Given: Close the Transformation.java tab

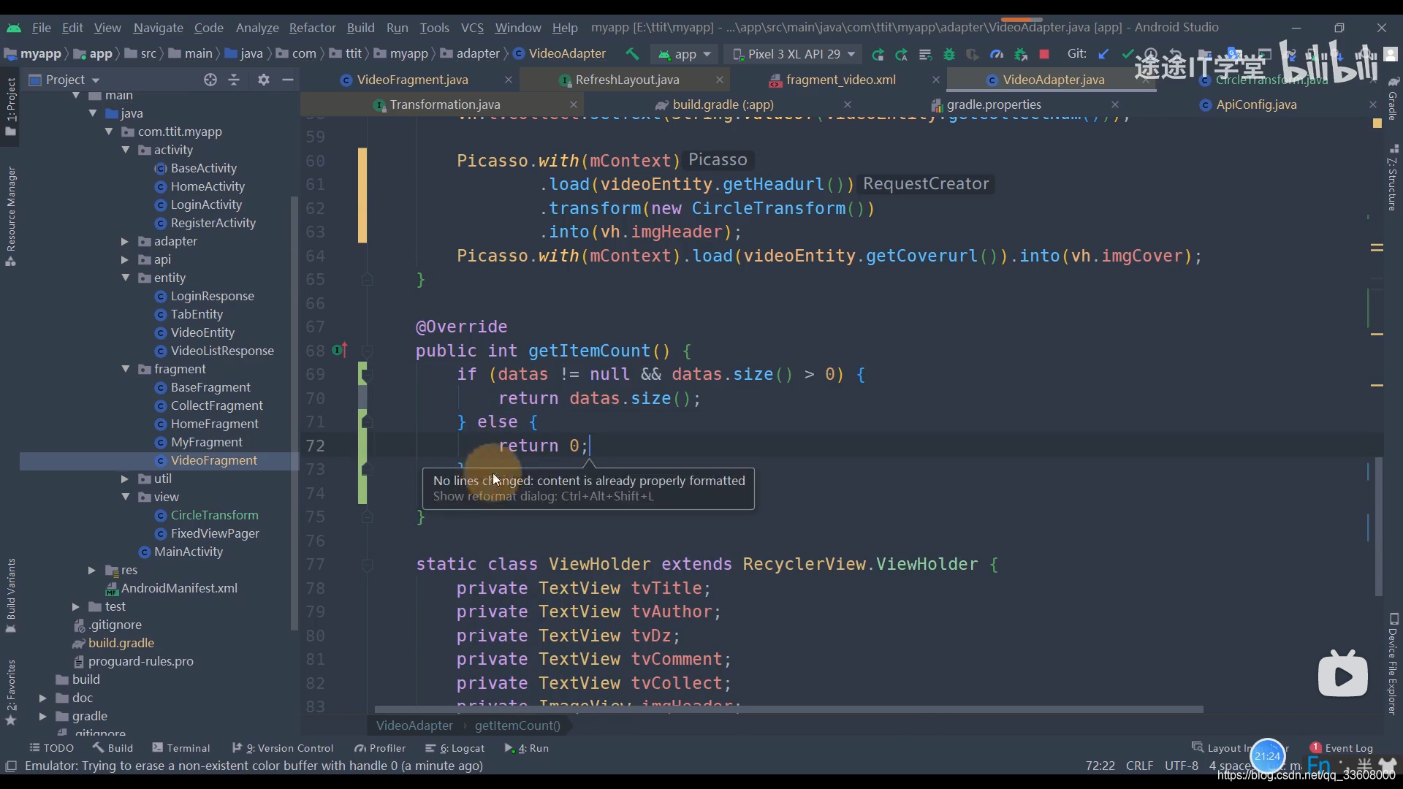Looking at the screenshot, I should click(x=574, y=104).
